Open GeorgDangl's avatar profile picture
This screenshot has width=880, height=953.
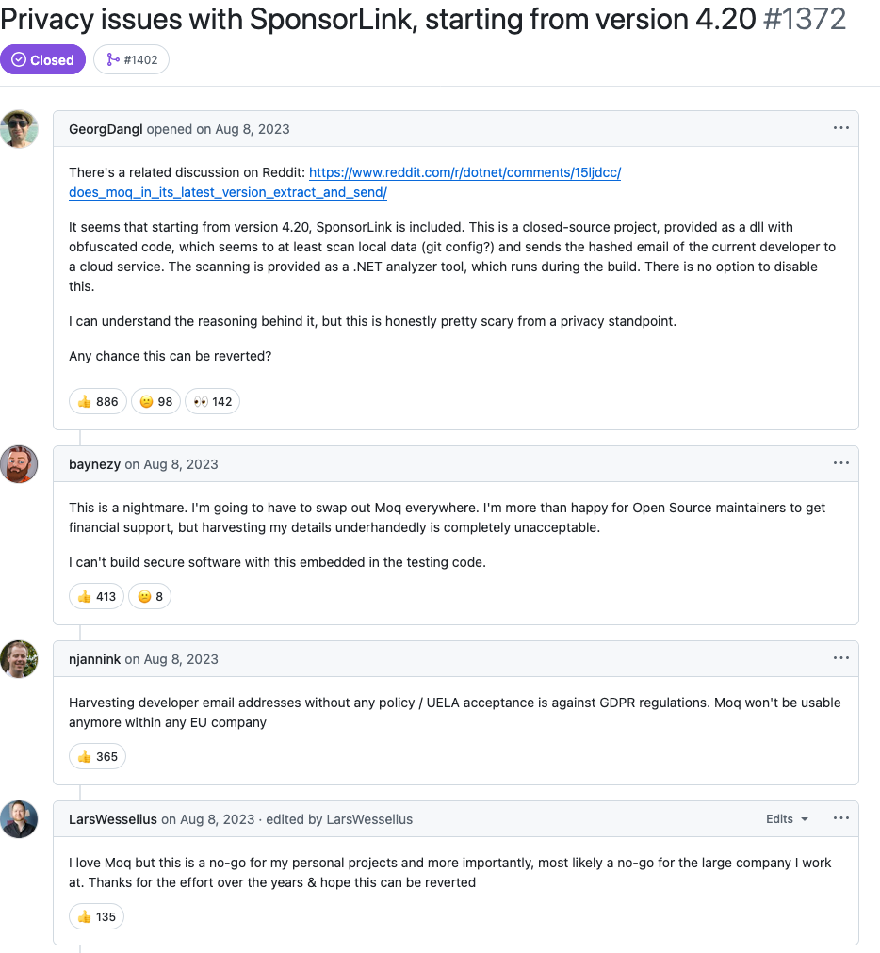pyautogui.click(x=20, y=129)
